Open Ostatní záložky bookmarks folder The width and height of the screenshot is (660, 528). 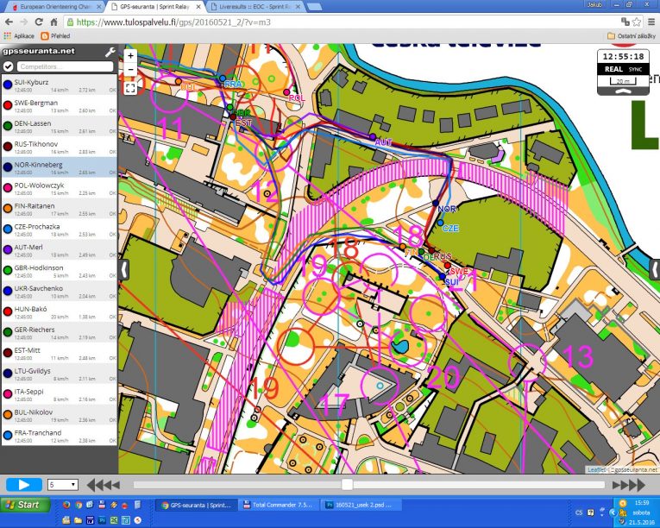coord(632,35)
